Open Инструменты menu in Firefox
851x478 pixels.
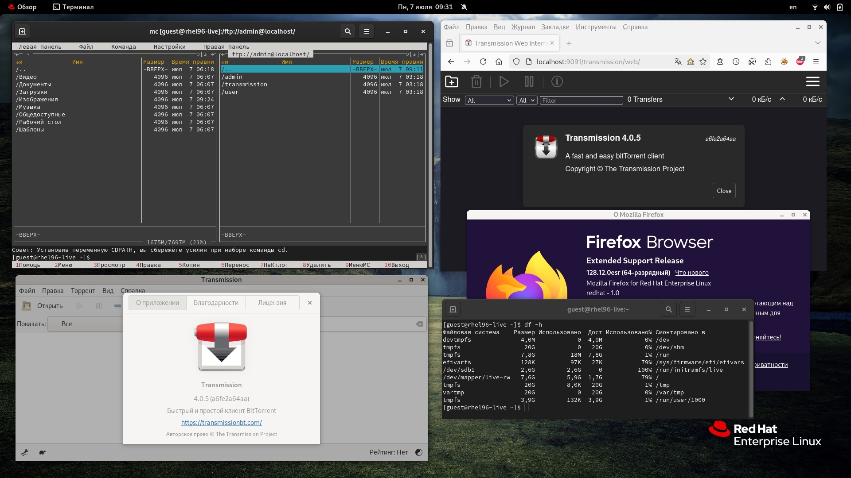[596, 27]
